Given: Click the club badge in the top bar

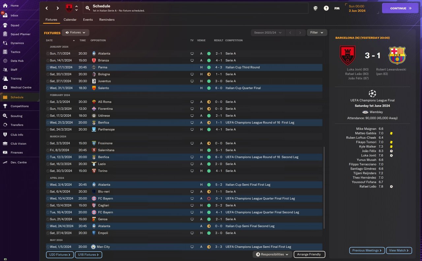Looking at the screenshot, I should [69, 8].
